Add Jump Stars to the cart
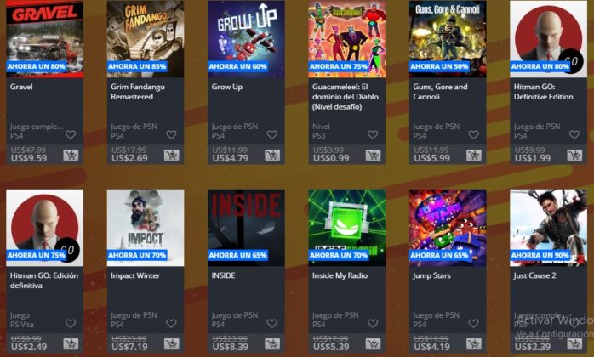594x357 pixels. coord(474,344)
